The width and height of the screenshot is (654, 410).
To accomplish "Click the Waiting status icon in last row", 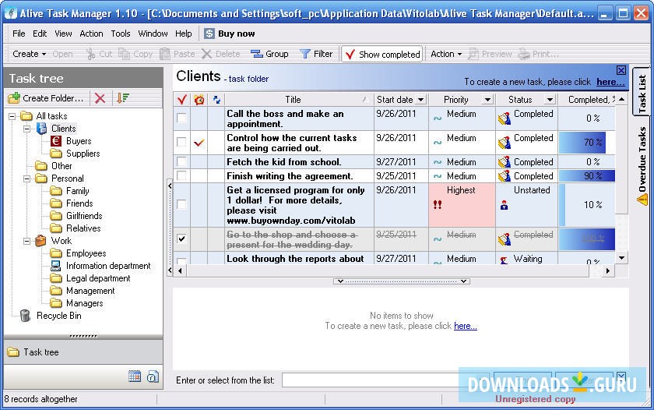I will coord(504,260).
